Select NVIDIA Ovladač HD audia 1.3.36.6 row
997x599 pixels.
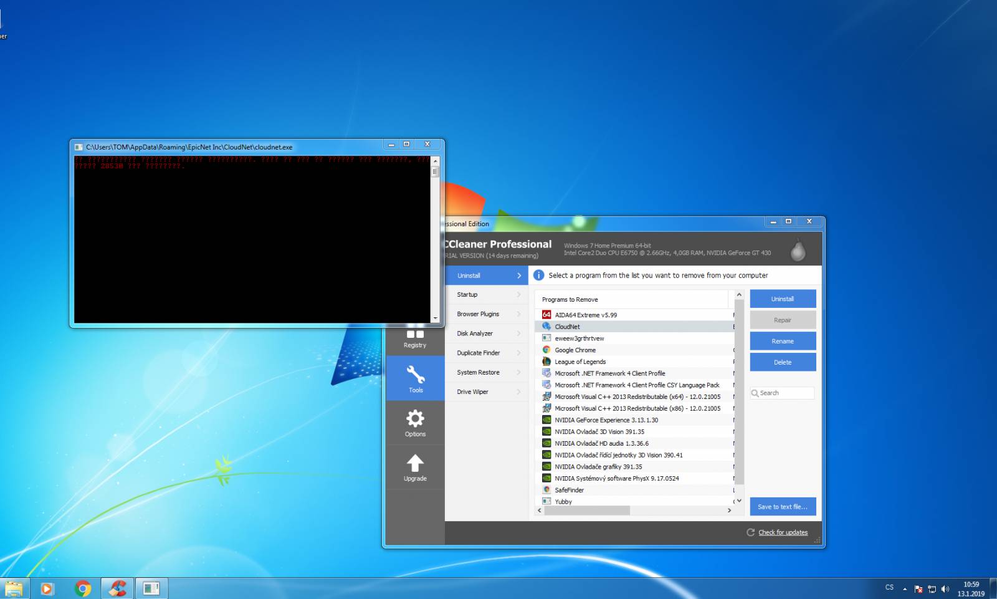[635, 443]
